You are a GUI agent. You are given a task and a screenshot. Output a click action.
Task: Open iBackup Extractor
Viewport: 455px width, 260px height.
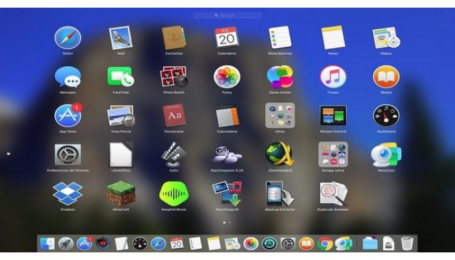coord(279,194)
